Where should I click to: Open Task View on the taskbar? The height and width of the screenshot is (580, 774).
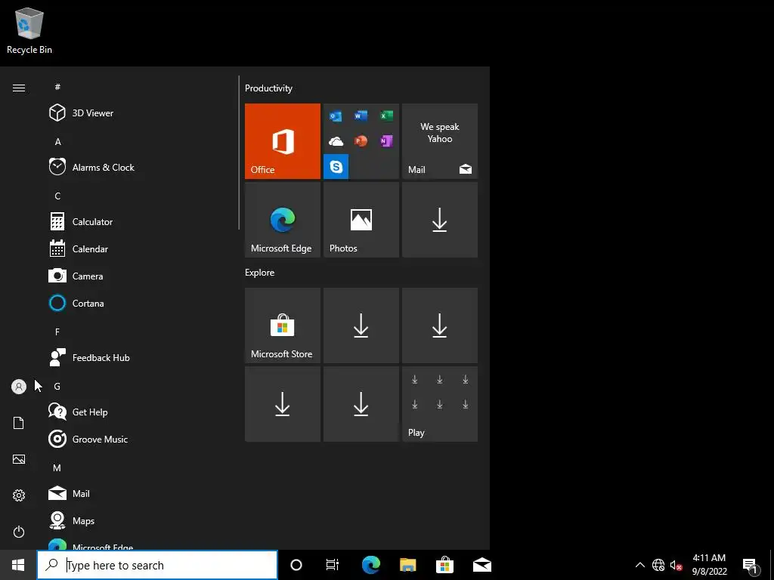(333, 565)
